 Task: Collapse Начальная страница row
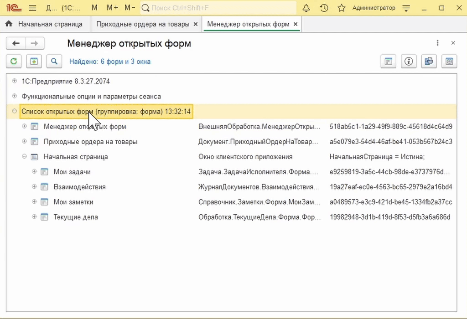[25, 156]
